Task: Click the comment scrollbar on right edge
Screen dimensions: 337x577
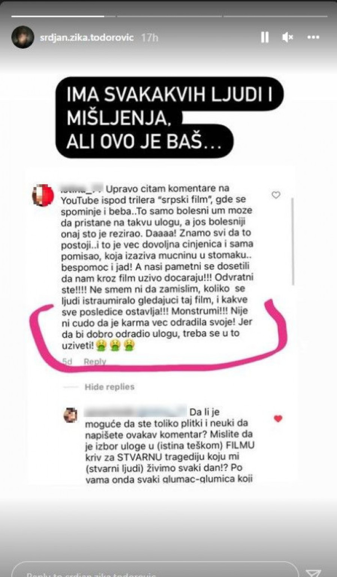Action: [293, 242]
